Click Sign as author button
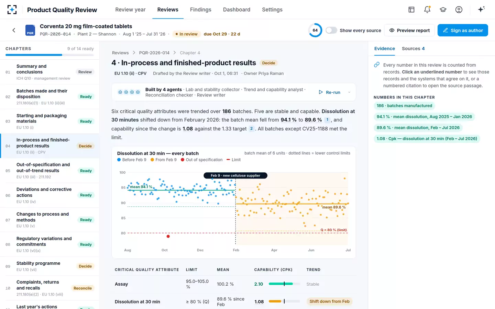Viewport: 495px width, 309px height. [x=463, y=30]
